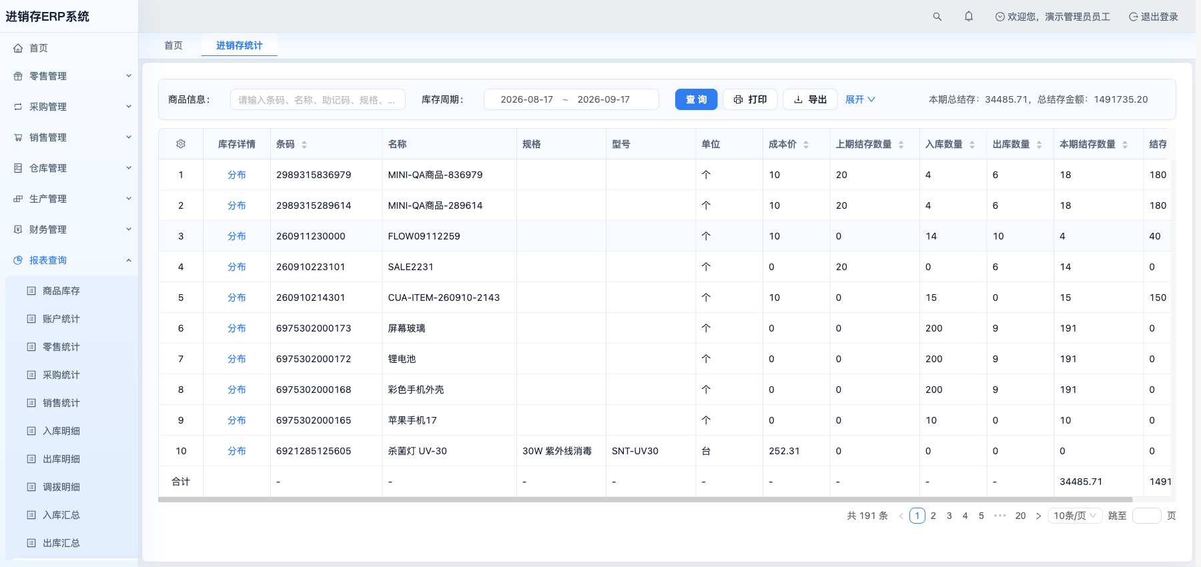
Task: Click 退出登录 to log out
Action: (1154, 17)
